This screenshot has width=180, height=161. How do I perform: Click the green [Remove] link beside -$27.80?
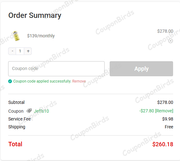(164, 111)
